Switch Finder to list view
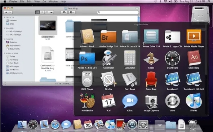213x132 pixels. pos(42,12)
